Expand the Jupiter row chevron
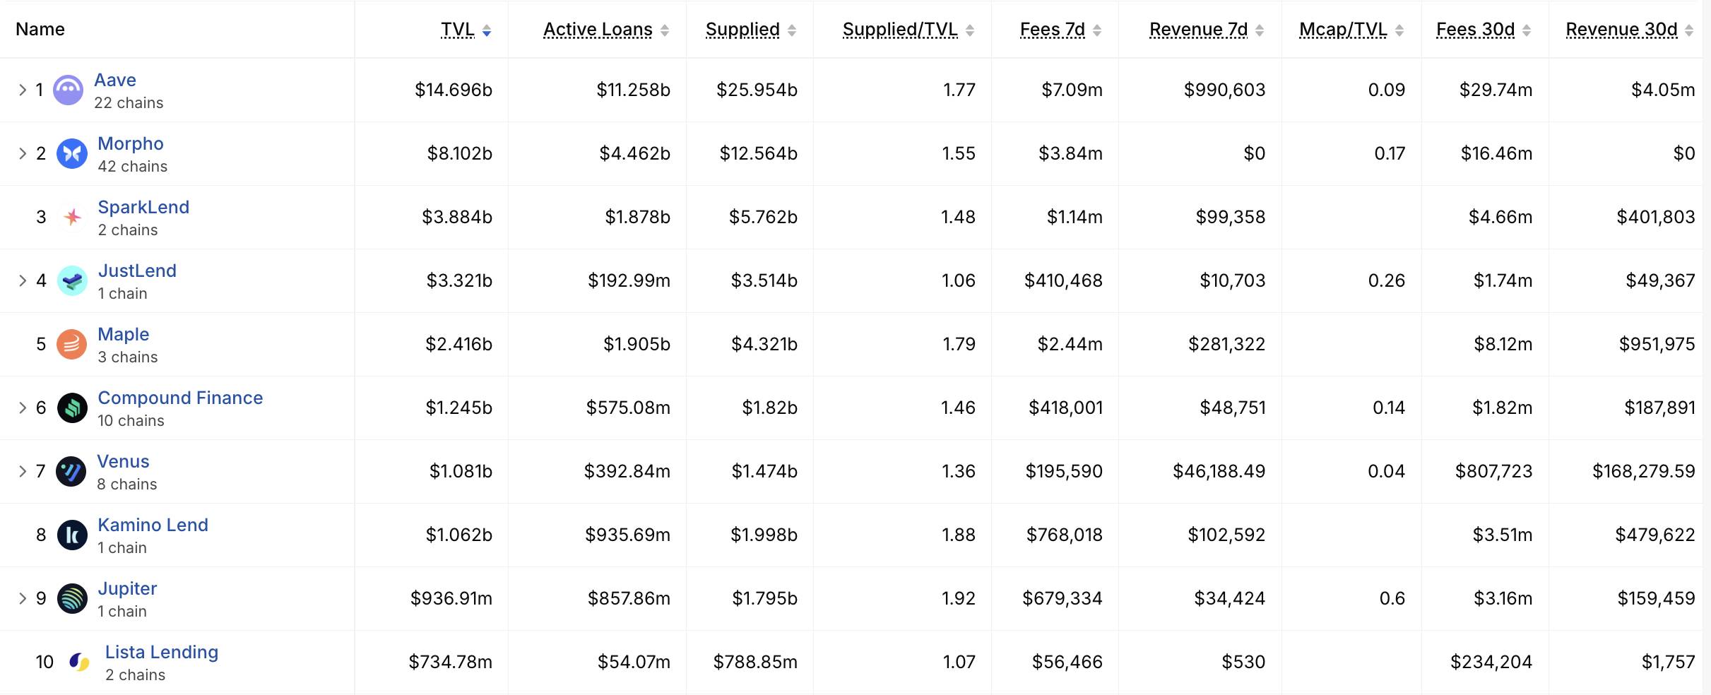Image resolution: width=1711 pixels, height=695 pixels. (23, 598)
